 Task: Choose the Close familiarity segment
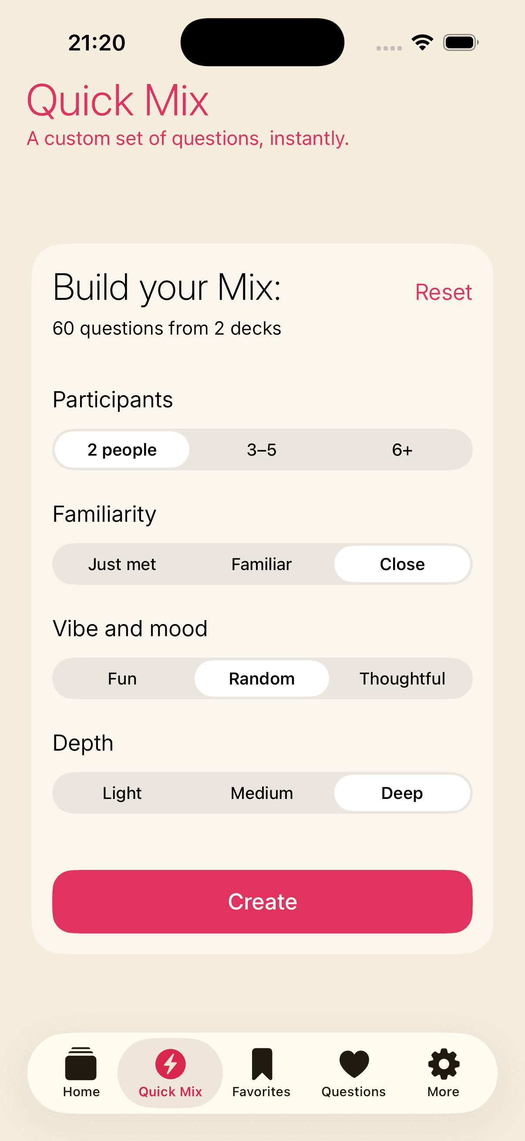[x=402, y=564]
